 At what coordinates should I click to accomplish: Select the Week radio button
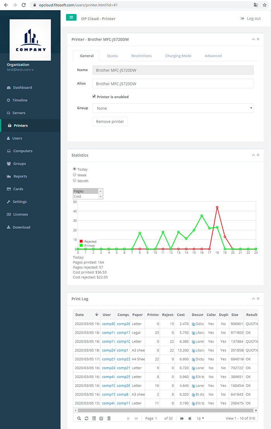pyautogui.click(x=75, y=175)
